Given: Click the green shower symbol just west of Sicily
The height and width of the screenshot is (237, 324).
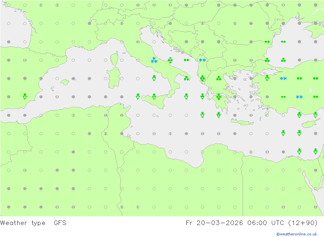Looking at the screenshot, I should coord(138,97).
